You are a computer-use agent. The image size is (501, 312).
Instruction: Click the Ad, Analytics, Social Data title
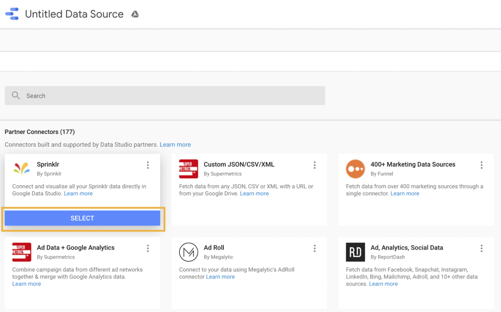[407, 247]
